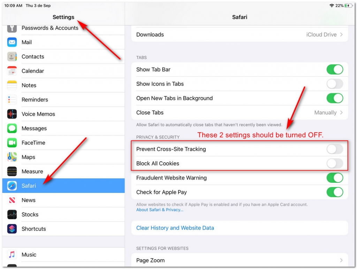Open the About Safari & Privacy link
Screen dimensions: 357x269
160,209
